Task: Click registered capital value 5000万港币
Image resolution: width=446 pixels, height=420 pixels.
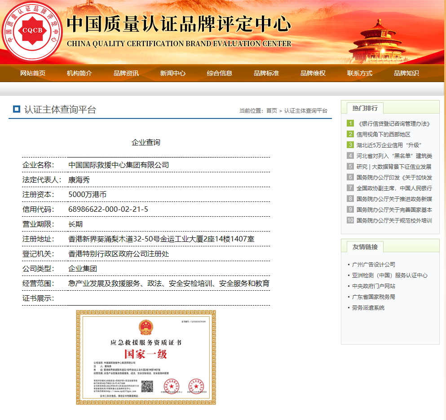Action: [87, 195]
